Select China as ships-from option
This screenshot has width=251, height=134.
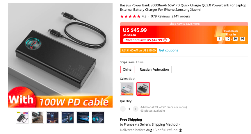click(127, 69)
